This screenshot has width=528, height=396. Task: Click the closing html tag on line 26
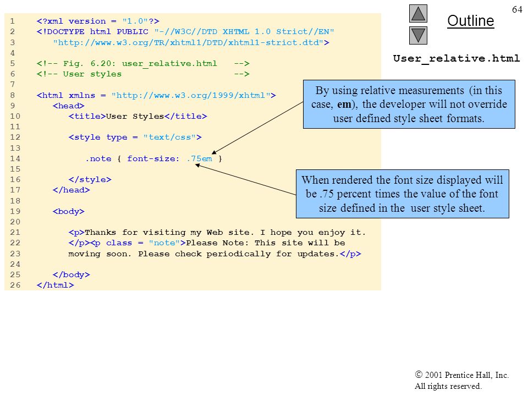(55, 285)
